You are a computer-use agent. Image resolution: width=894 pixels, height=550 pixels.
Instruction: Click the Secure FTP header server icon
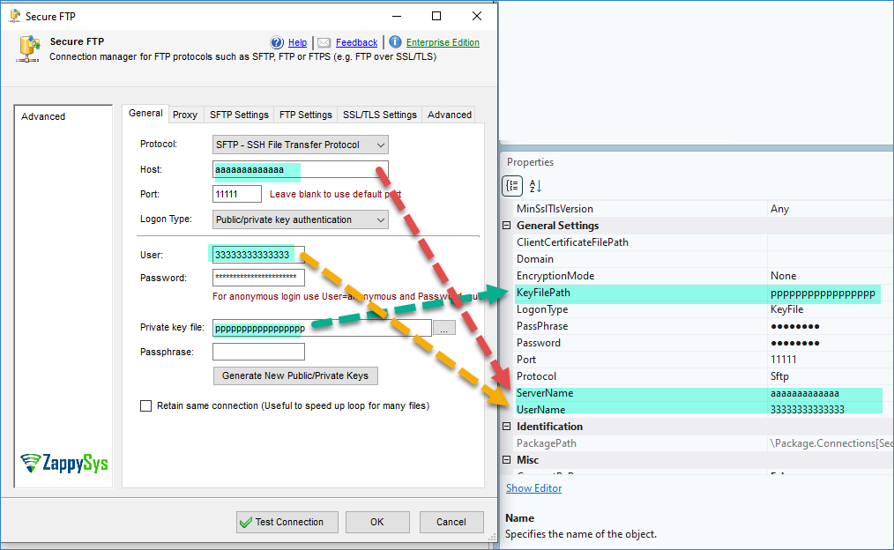pos(28,49)
